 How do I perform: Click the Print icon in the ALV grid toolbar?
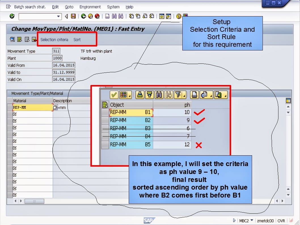click(x=195, y=94)
